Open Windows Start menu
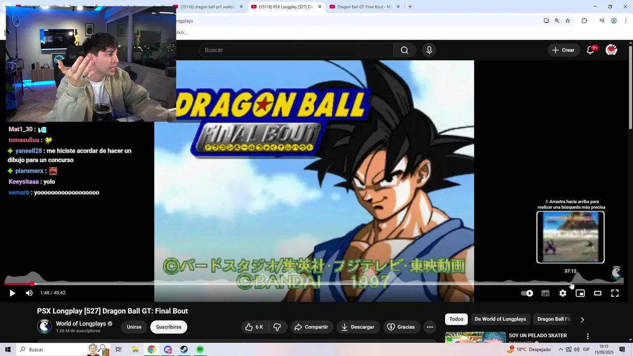This screenshot has width=633, height=356. pos(7,350)
